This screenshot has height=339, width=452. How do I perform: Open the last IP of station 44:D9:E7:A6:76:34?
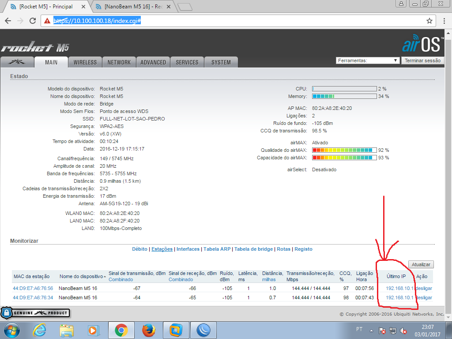click(x=399, y=298)
